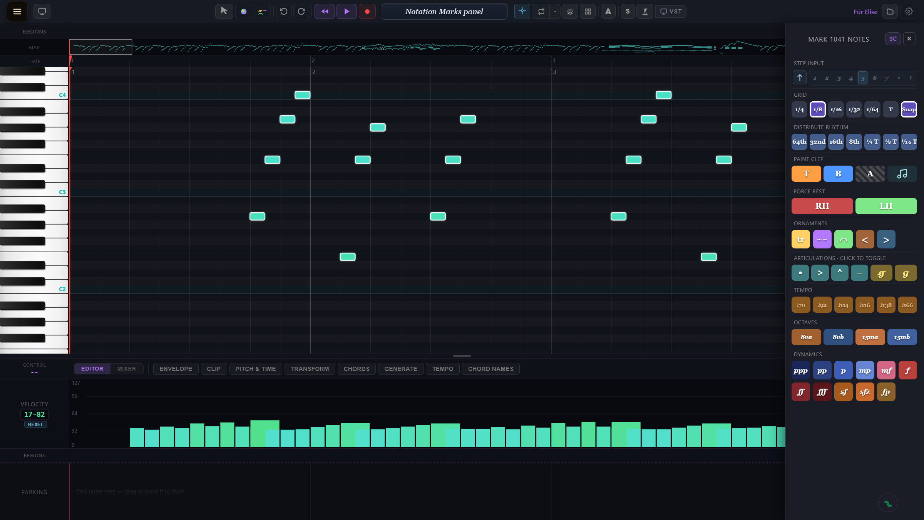Toggle the S solo button
This screenshot has height=520, width=924.
tap(628, 12)
